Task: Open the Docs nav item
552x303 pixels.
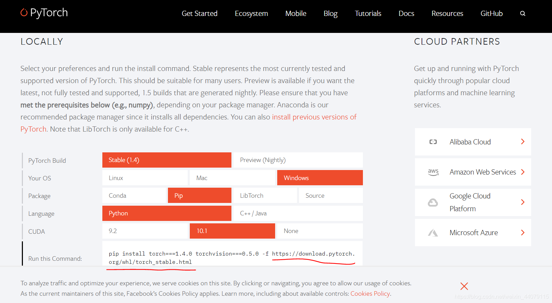Action: 406,14
